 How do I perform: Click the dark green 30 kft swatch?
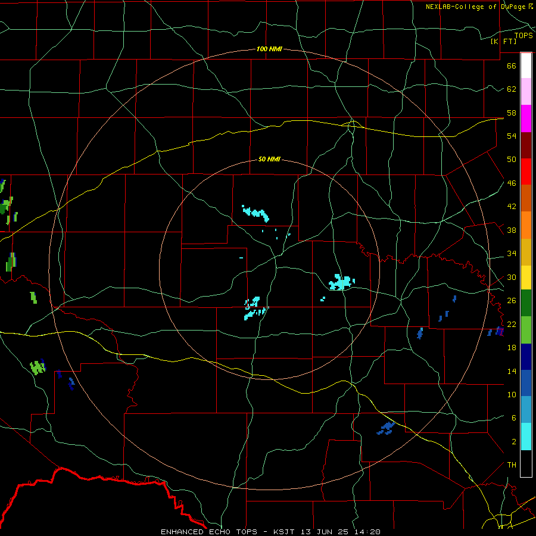(526, 303)
